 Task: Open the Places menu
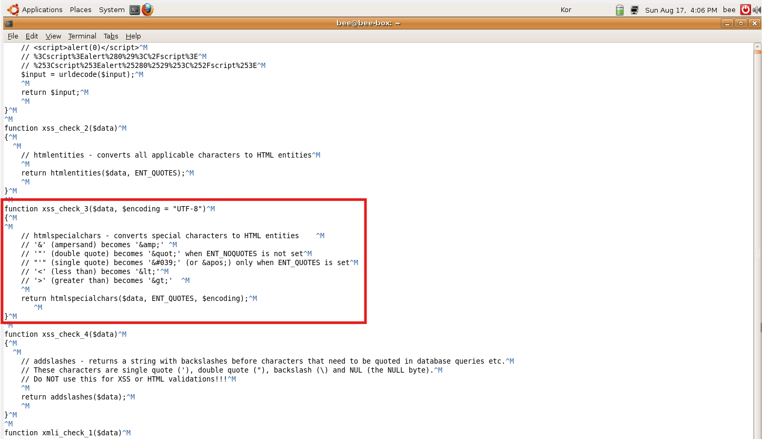(81, 9)
